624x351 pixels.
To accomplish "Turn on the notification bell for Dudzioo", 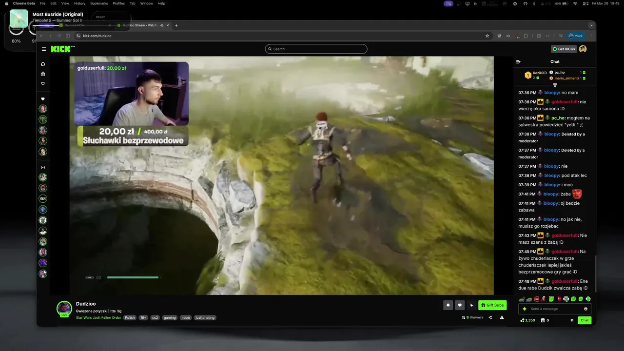I will [448, 305].
